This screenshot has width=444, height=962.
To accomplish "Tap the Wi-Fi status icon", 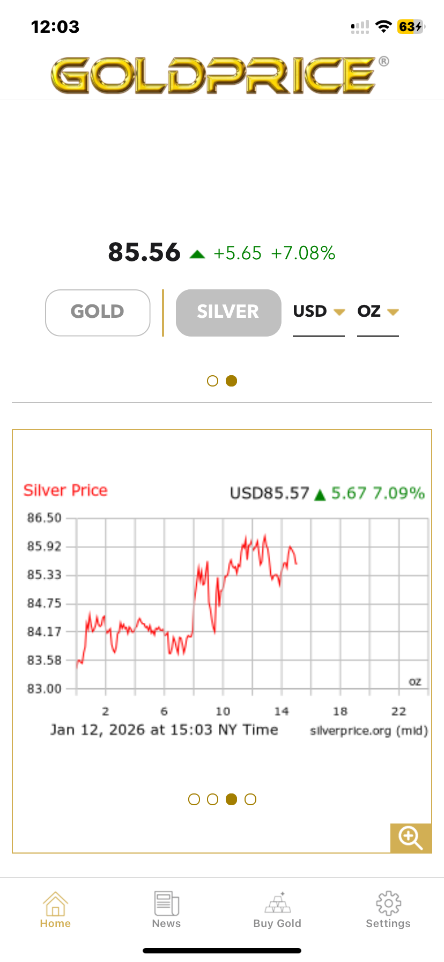I will [383, 27].
